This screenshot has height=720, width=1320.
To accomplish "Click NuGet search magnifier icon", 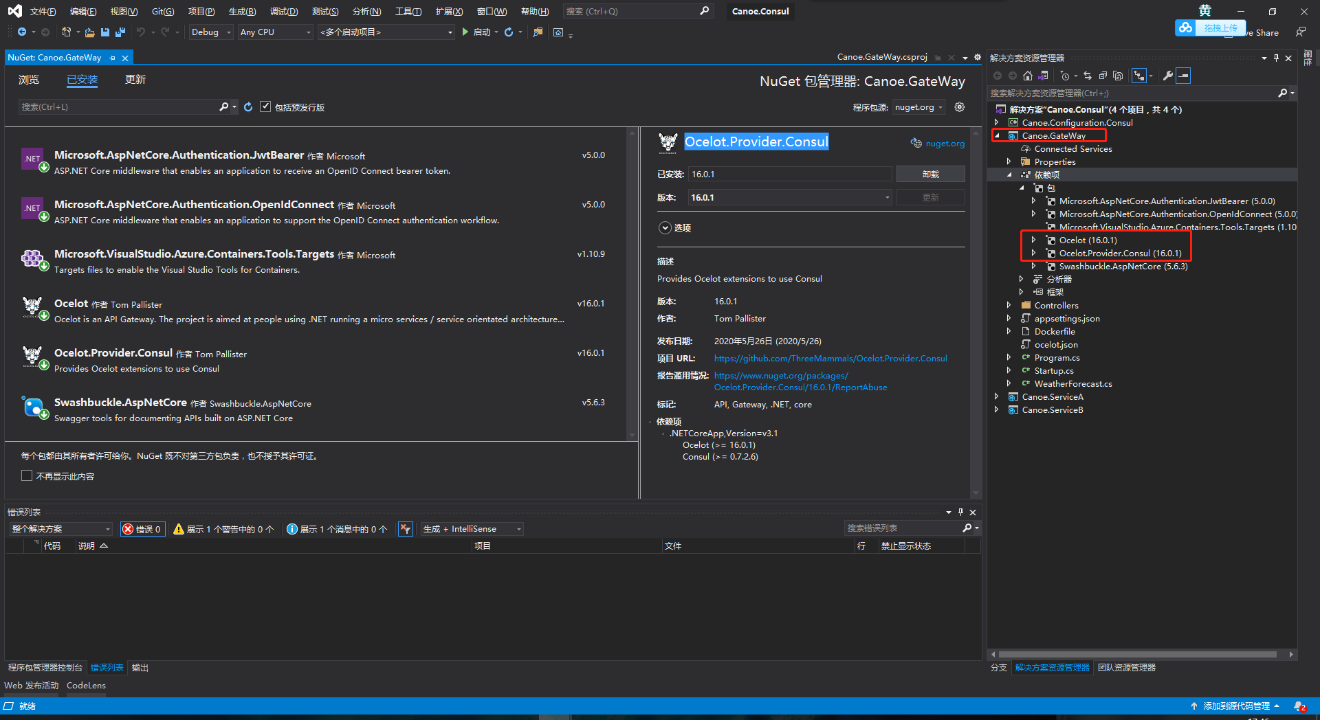I will (x=223, y=107).
